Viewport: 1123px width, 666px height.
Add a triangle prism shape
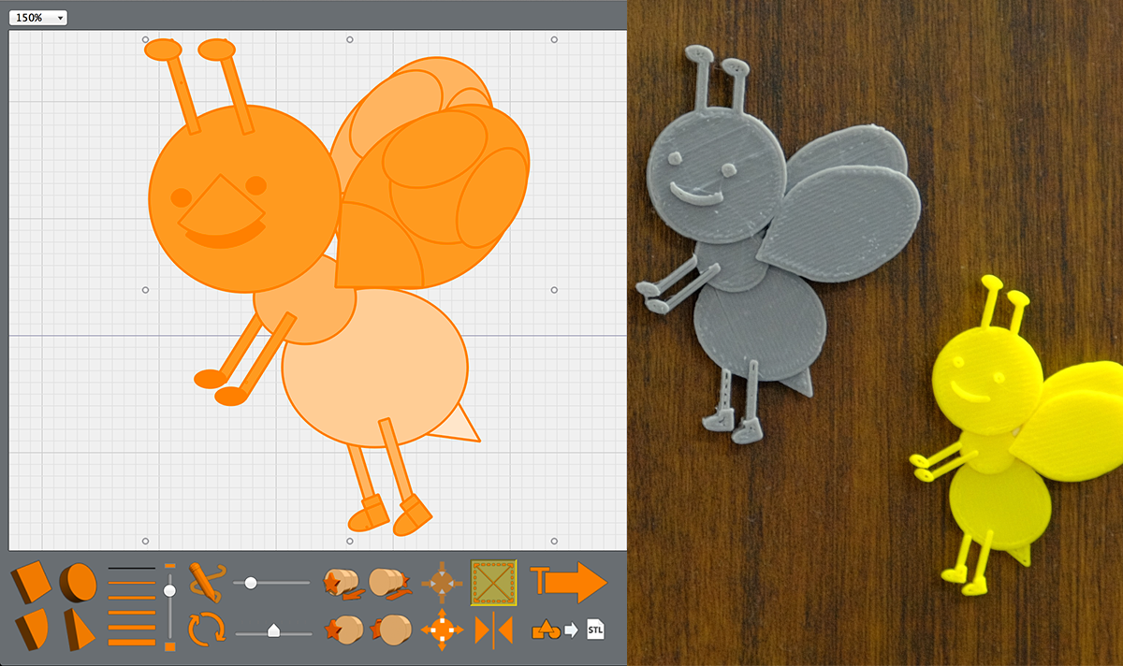[79, 629]
